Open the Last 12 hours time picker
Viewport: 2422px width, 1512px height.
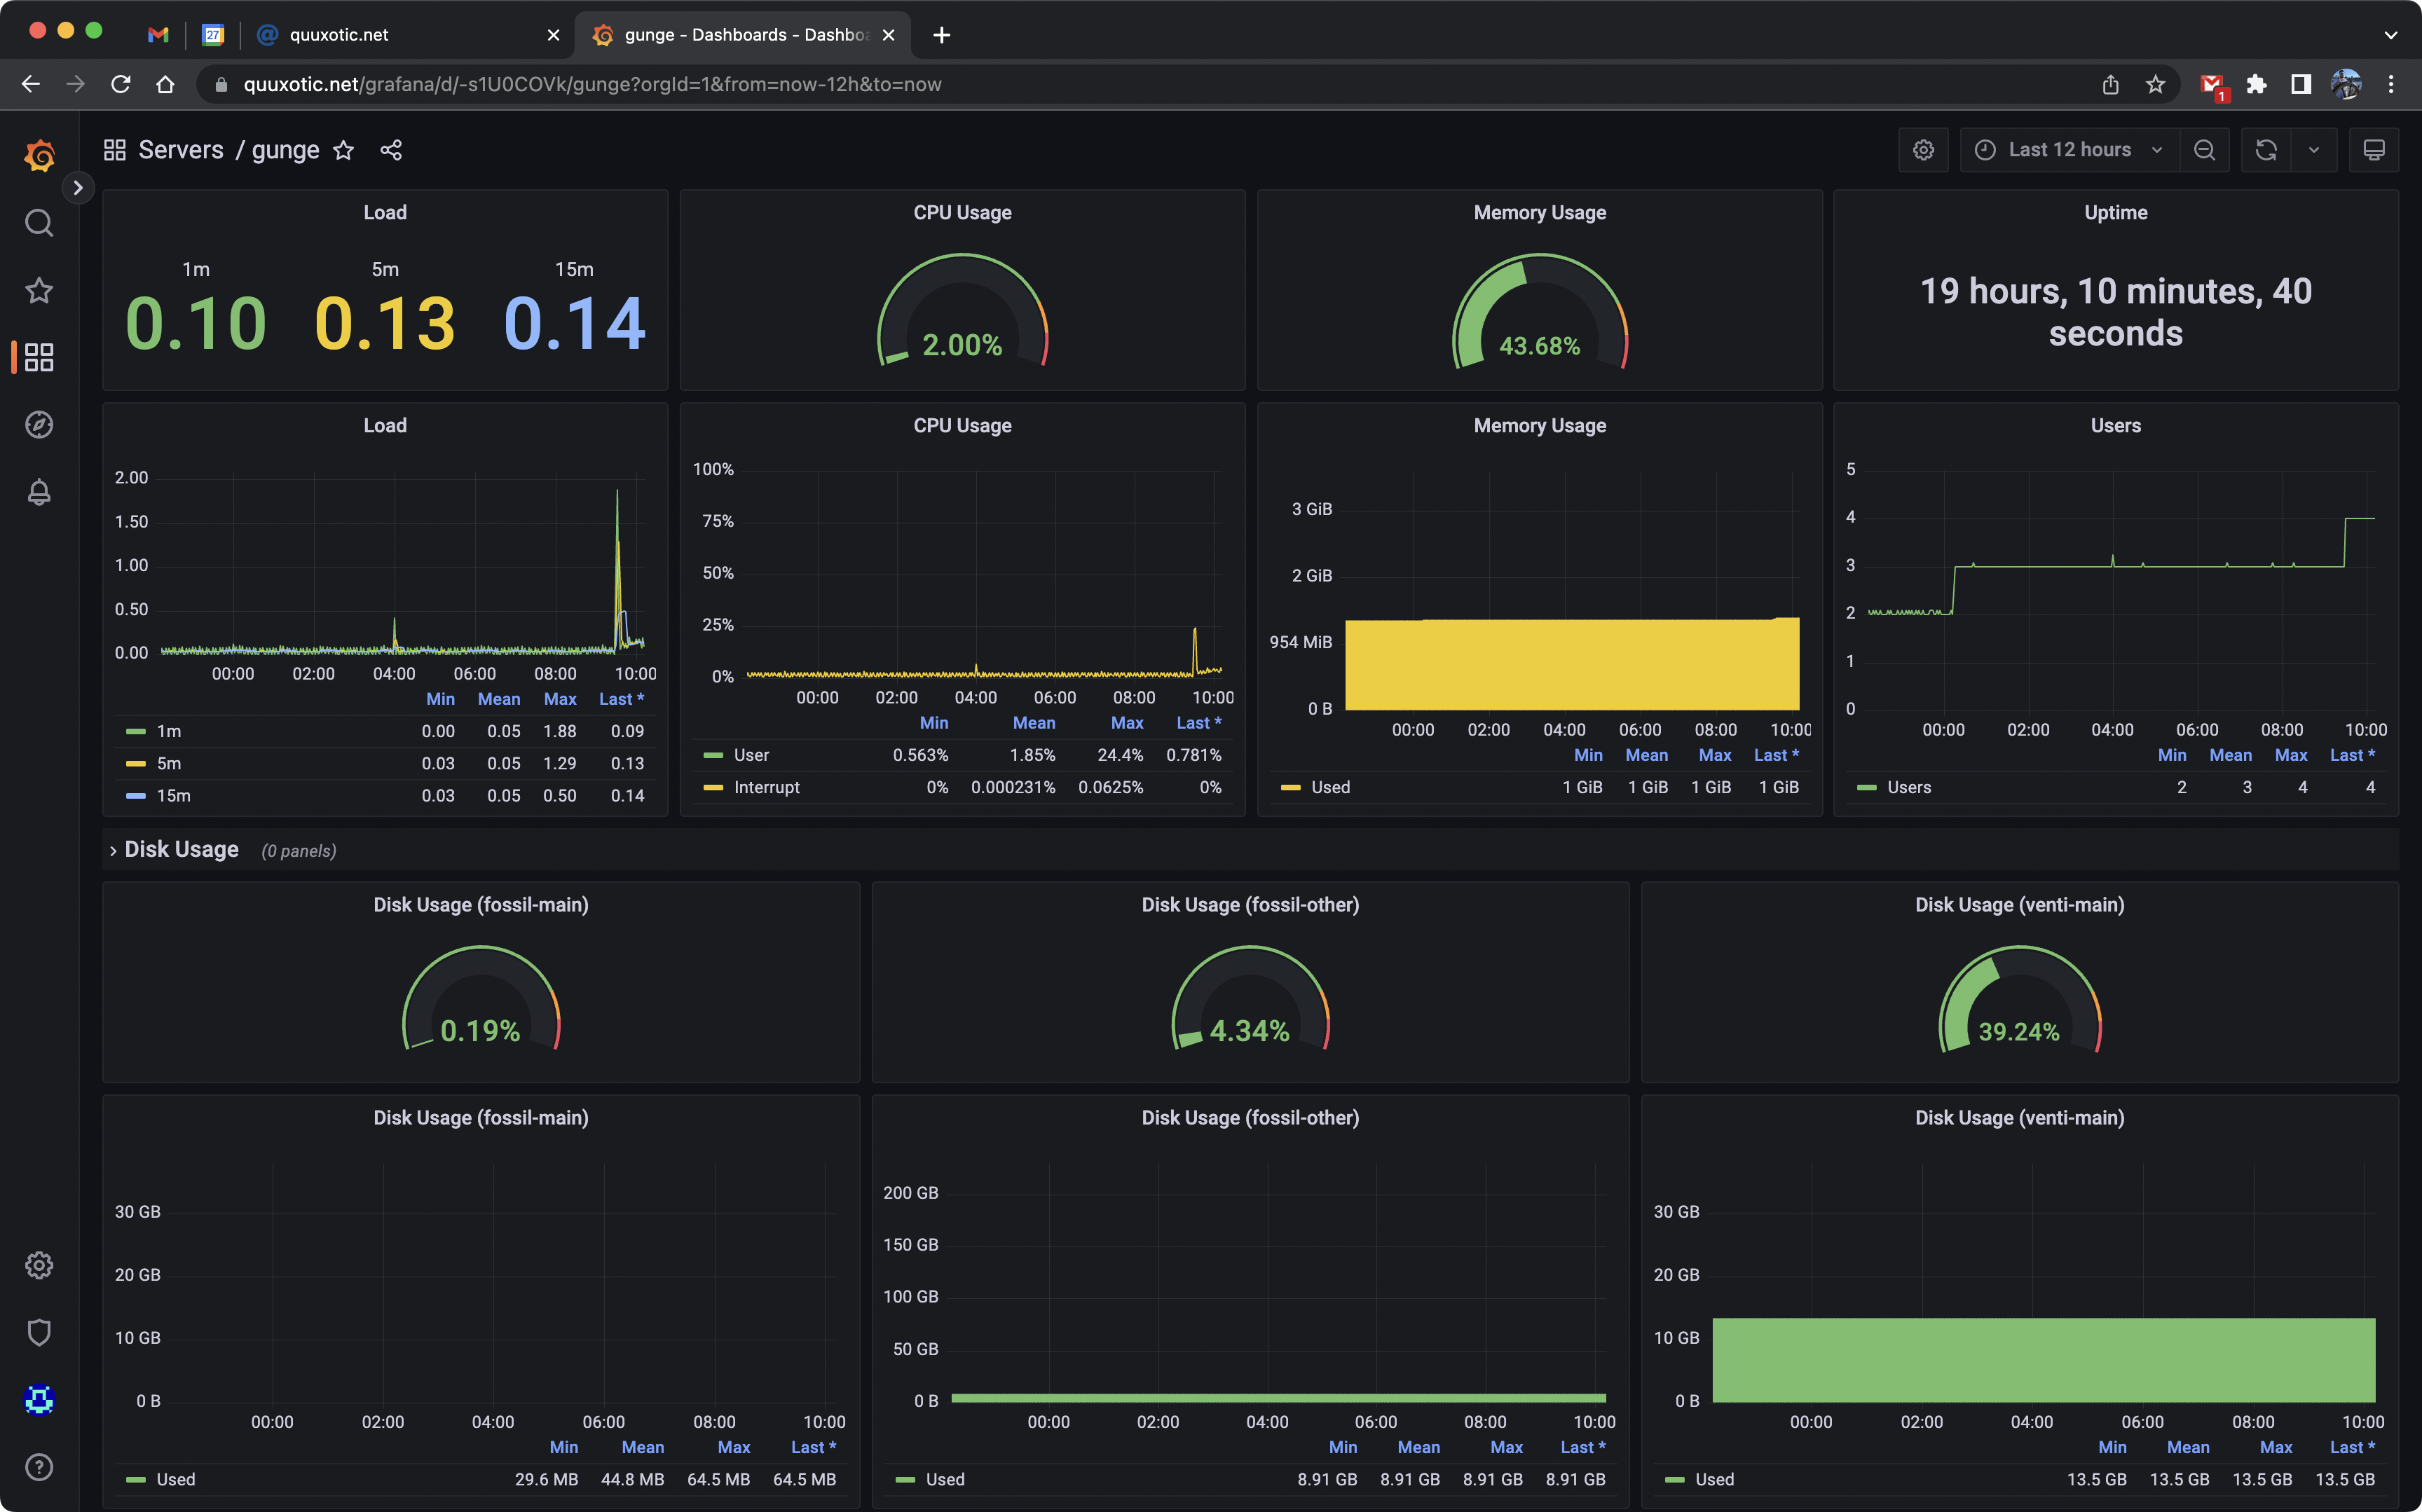pos(2069,150)
